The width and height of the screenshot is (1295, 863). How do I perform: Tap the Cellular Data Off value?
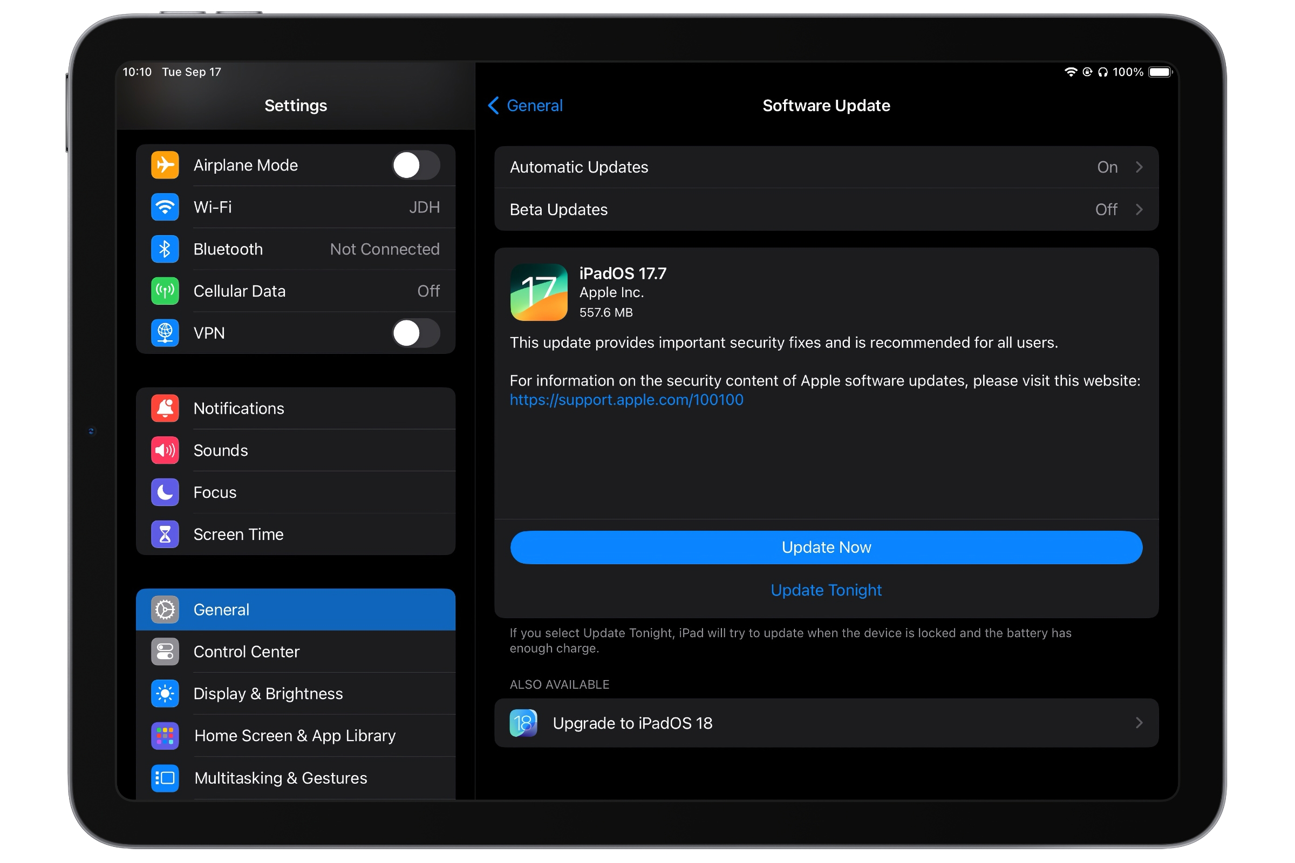tap(428, 291)
